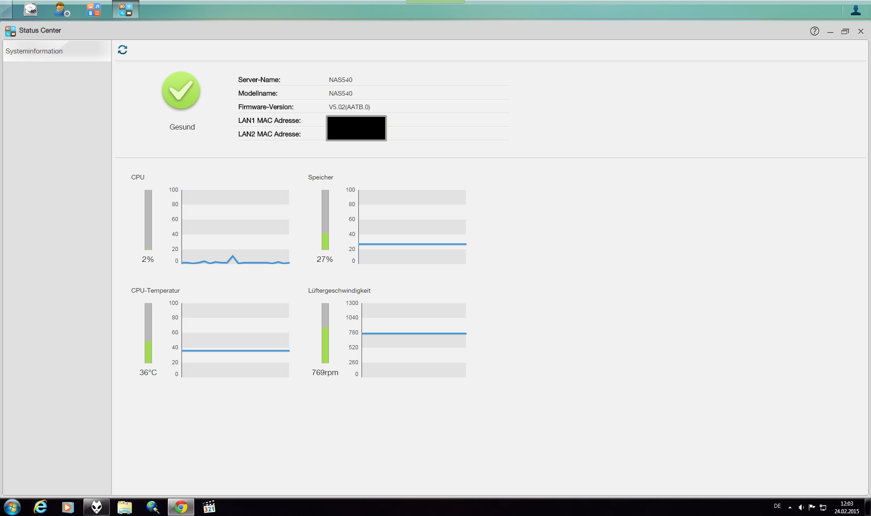Viewport: 871px width, 516px height.
Task: Select the Systeminformation sidebar tab
Action: 34,51
